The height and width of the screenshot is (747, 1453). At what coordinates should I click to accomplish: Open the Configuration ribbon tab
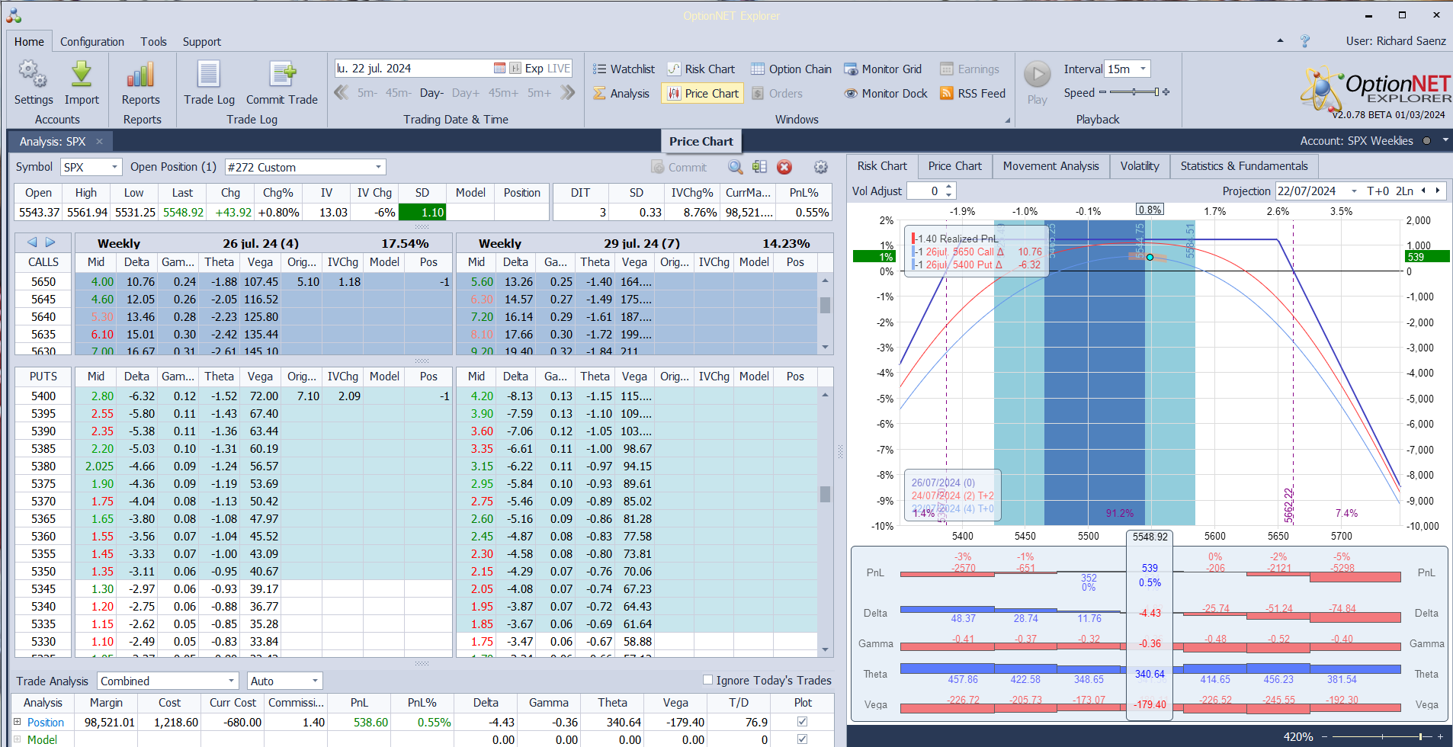click(x=92, y=42)
